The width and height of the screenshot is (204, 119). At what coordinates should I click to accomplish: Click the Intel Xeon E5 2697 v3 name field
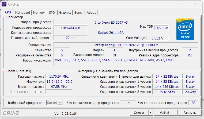pyautogui.click(x=111, y=23)
